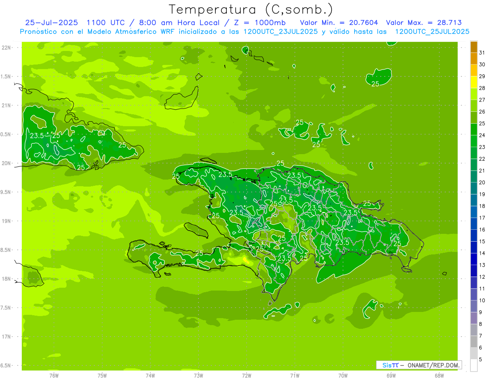Pick the blue legend swatch between 15 and 16
The image size is (493, 381).
[474, 236]
